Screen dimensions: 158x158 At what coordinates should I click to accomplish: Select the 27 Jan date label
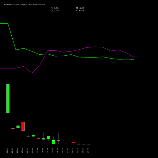point(22,150)
